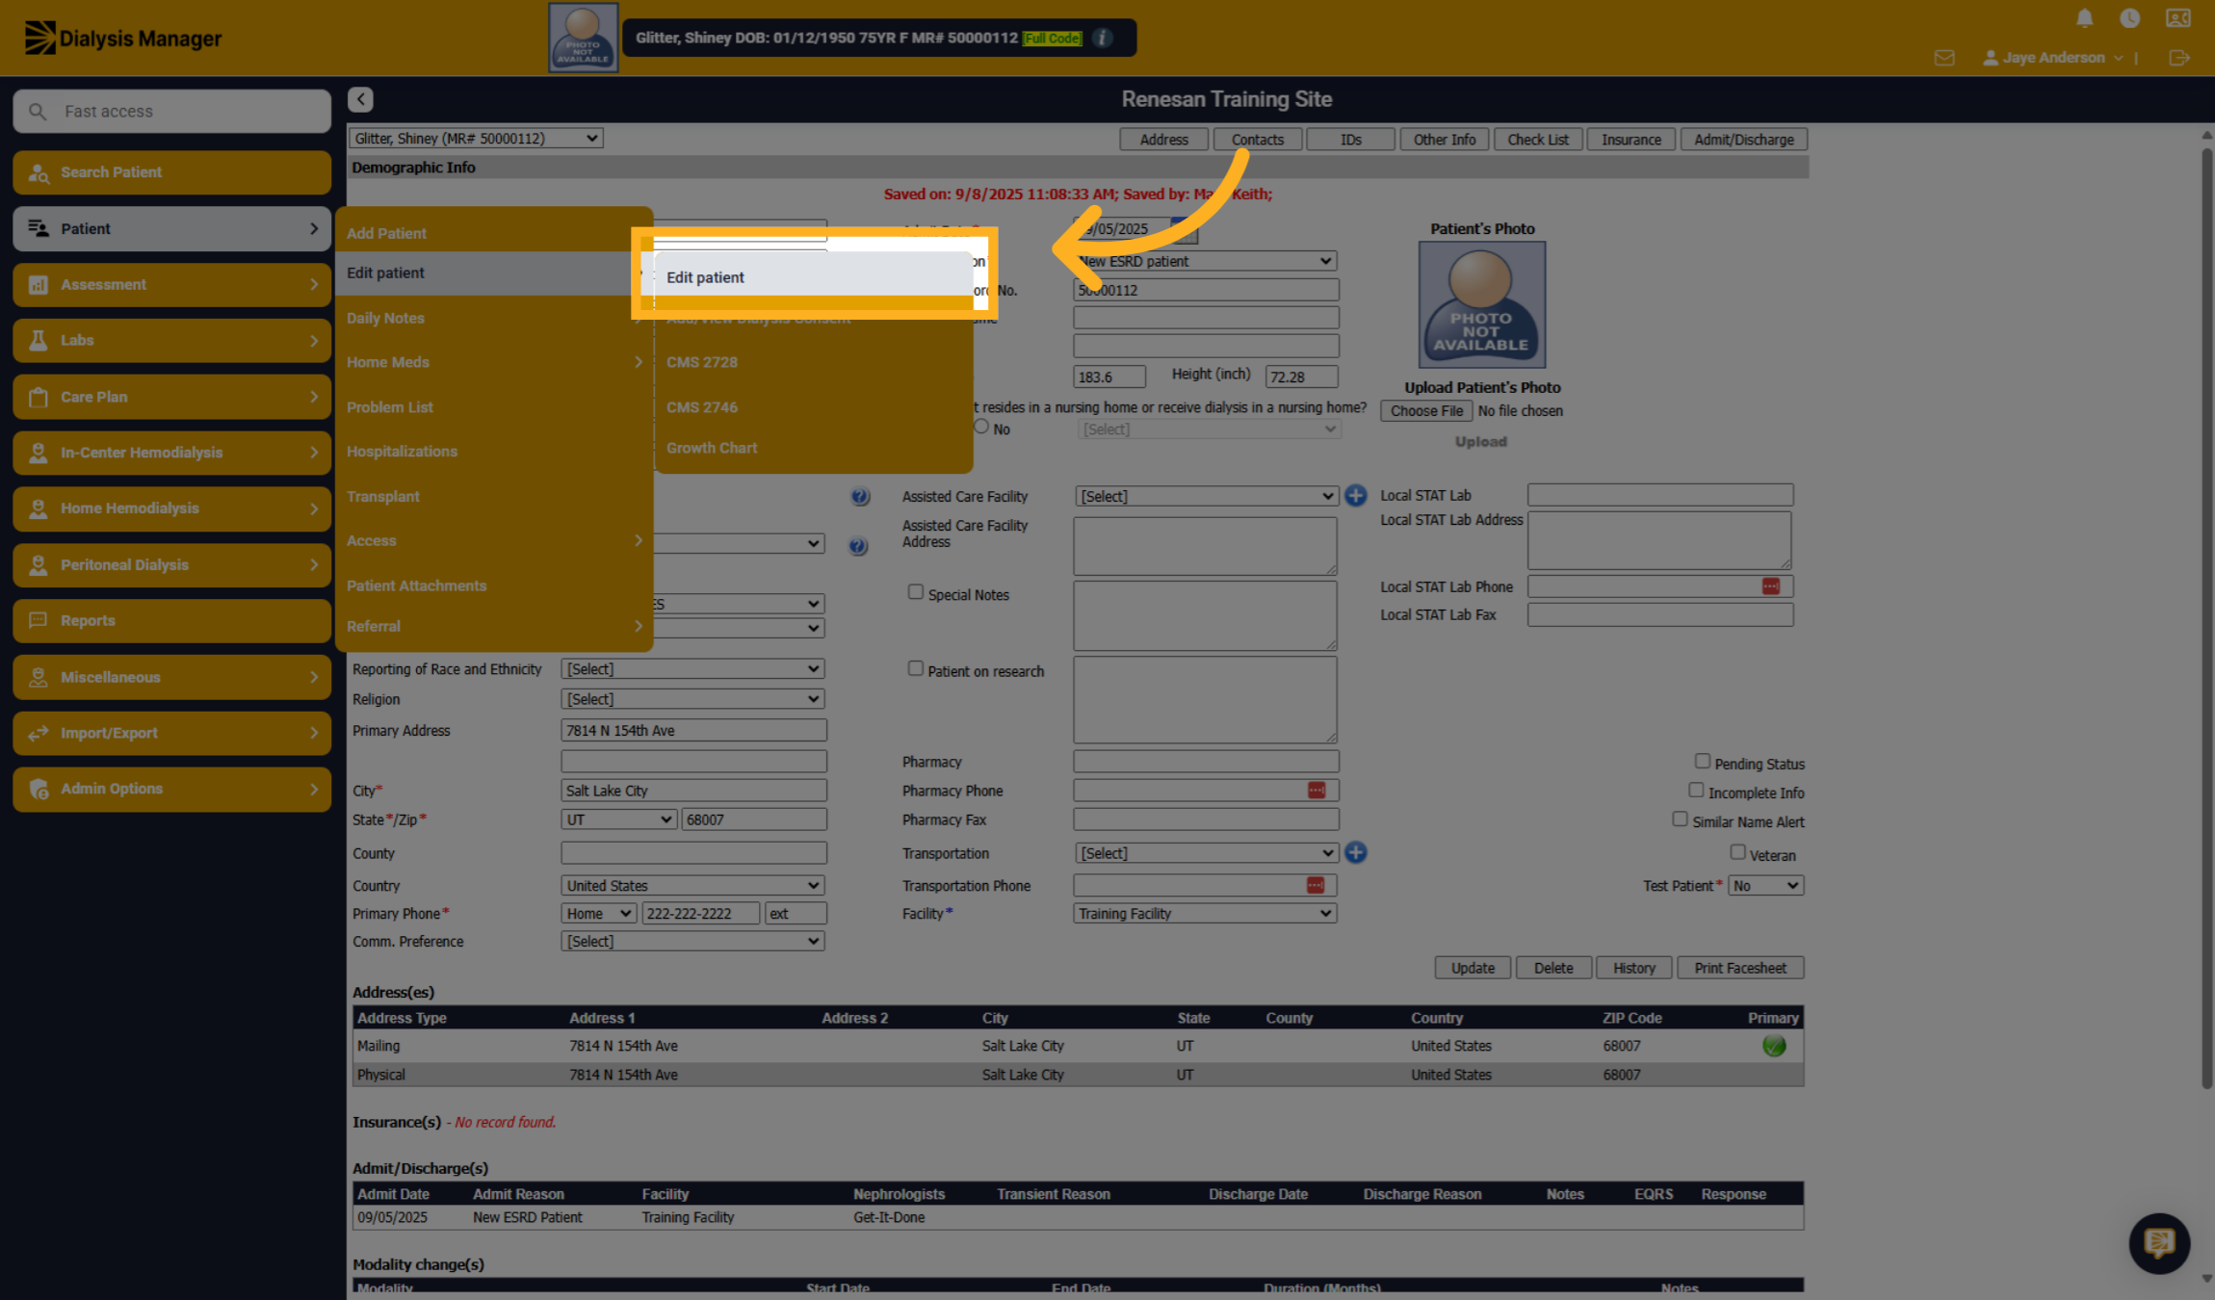Image resolution: width=2215 pixels, height=1300 pixels.
Task: Open the contact card icon in header
Action: coord(2177,18)
